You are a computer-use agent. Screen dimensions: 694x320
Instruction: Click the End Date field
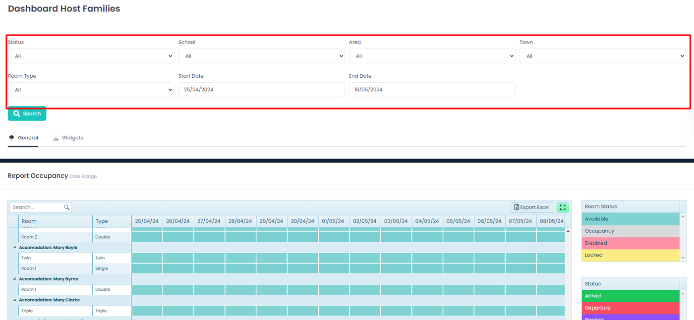pyautogui.click(x=432, y=90)
